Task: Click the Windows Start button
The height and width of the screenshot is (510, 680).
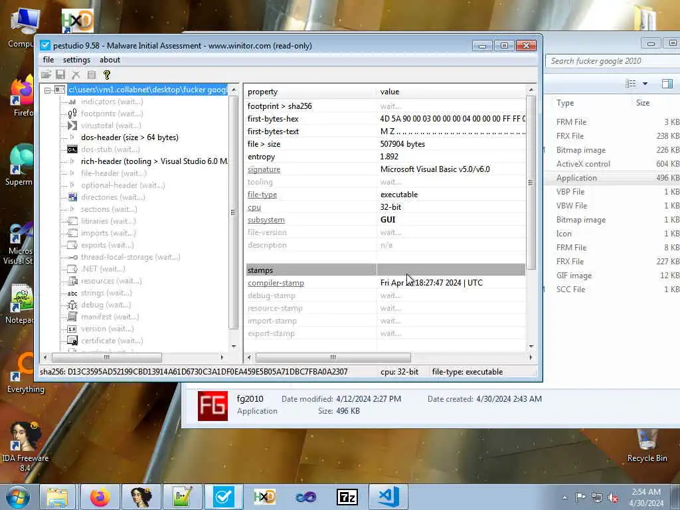Action: tap(17, 497)
